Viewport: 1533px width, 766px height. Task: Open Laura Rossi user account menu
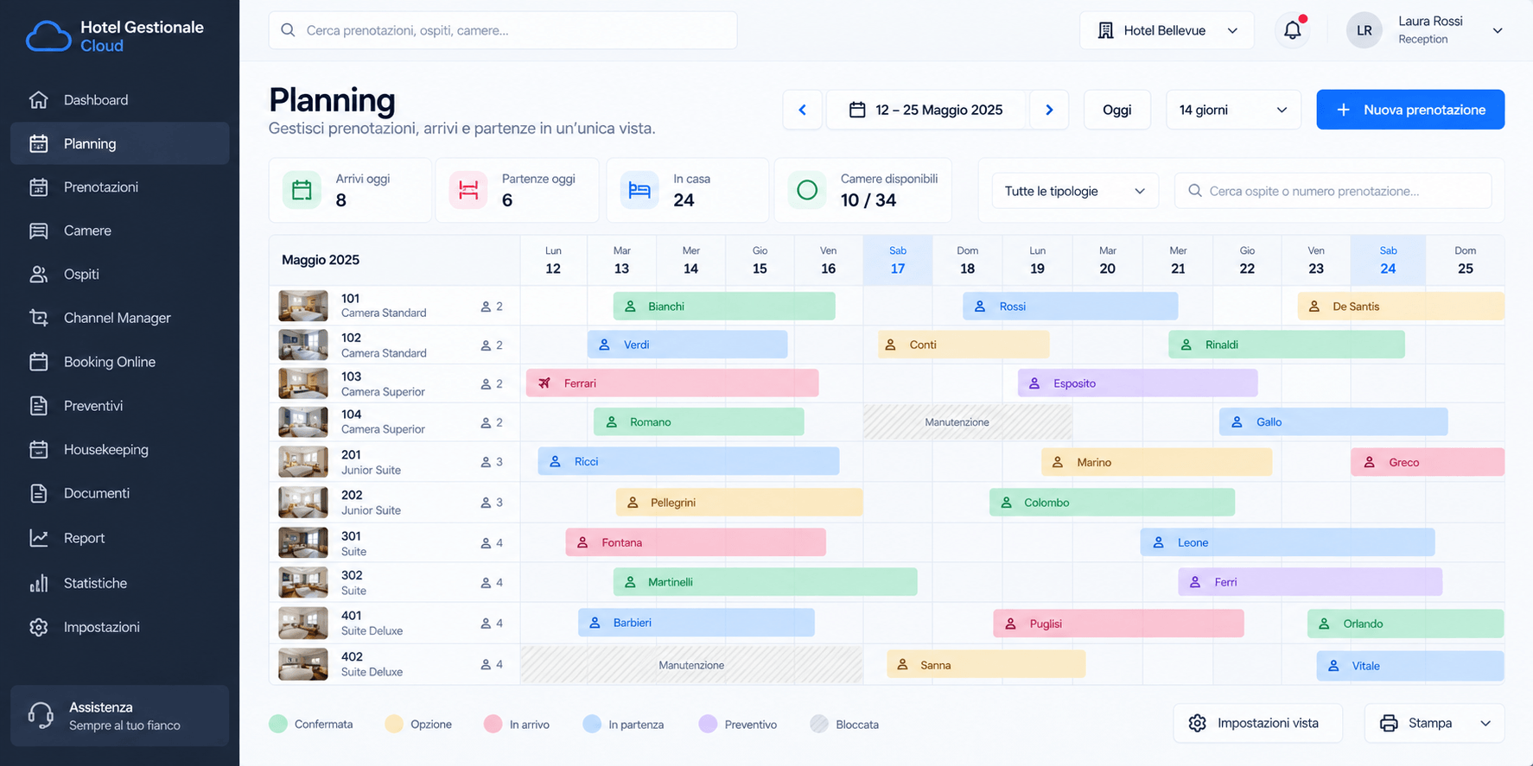[1424, 30]
